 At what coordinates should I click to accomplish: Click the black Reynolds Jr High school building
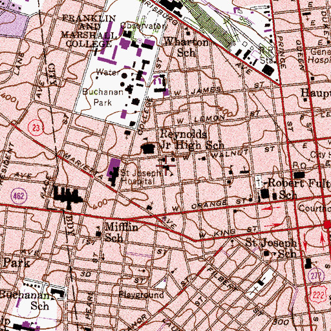click(x=148, y=148)
